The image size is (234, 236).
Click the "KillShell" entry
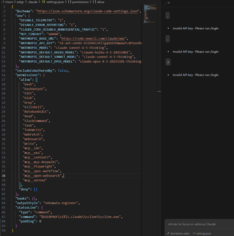[x=33, y=107]
